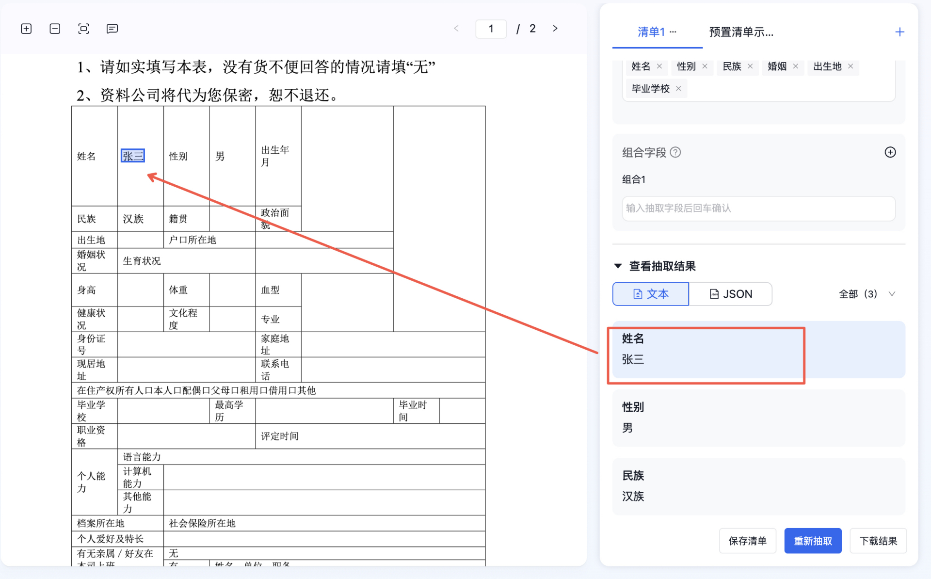
Task: Click the 评定时间 label in the table
Action: coord(280,436)
